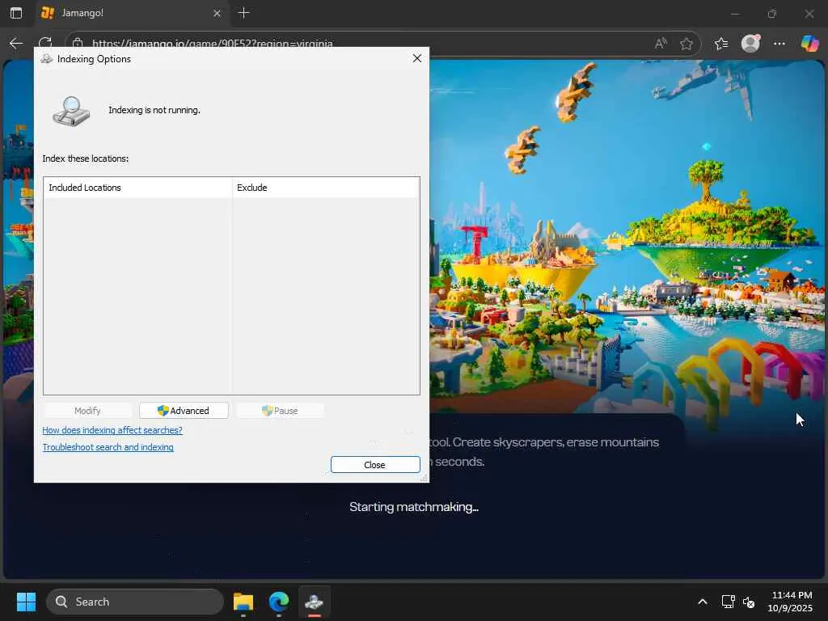This screenshot has height=621, width=828.
Task: Show hidden system tray icons
Action: click(x=703, y=602)
